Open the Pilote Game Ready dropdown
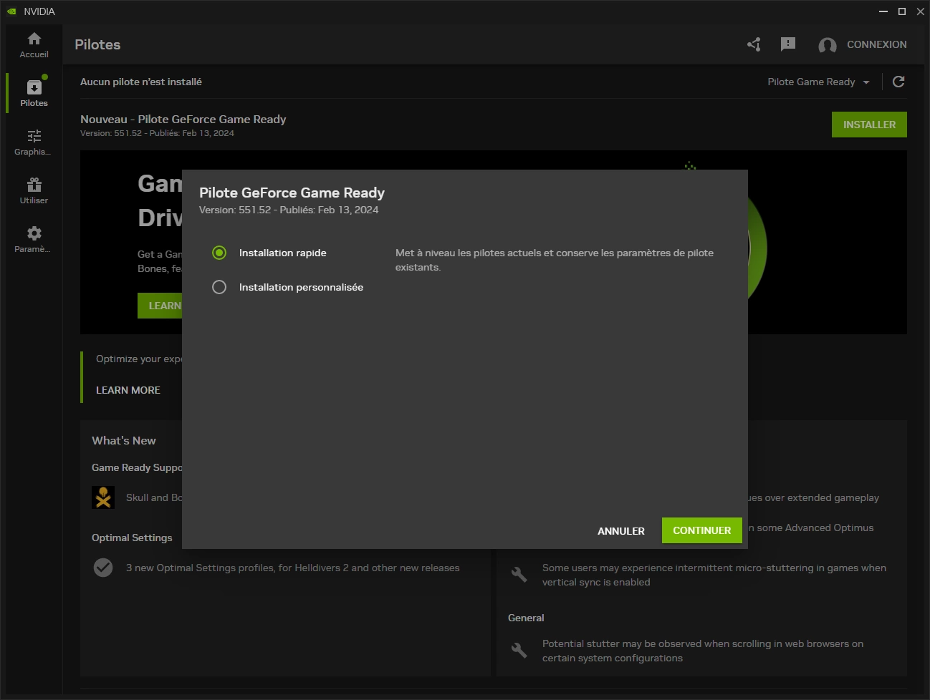The image size is (930, 700). (x=818, y=82)
